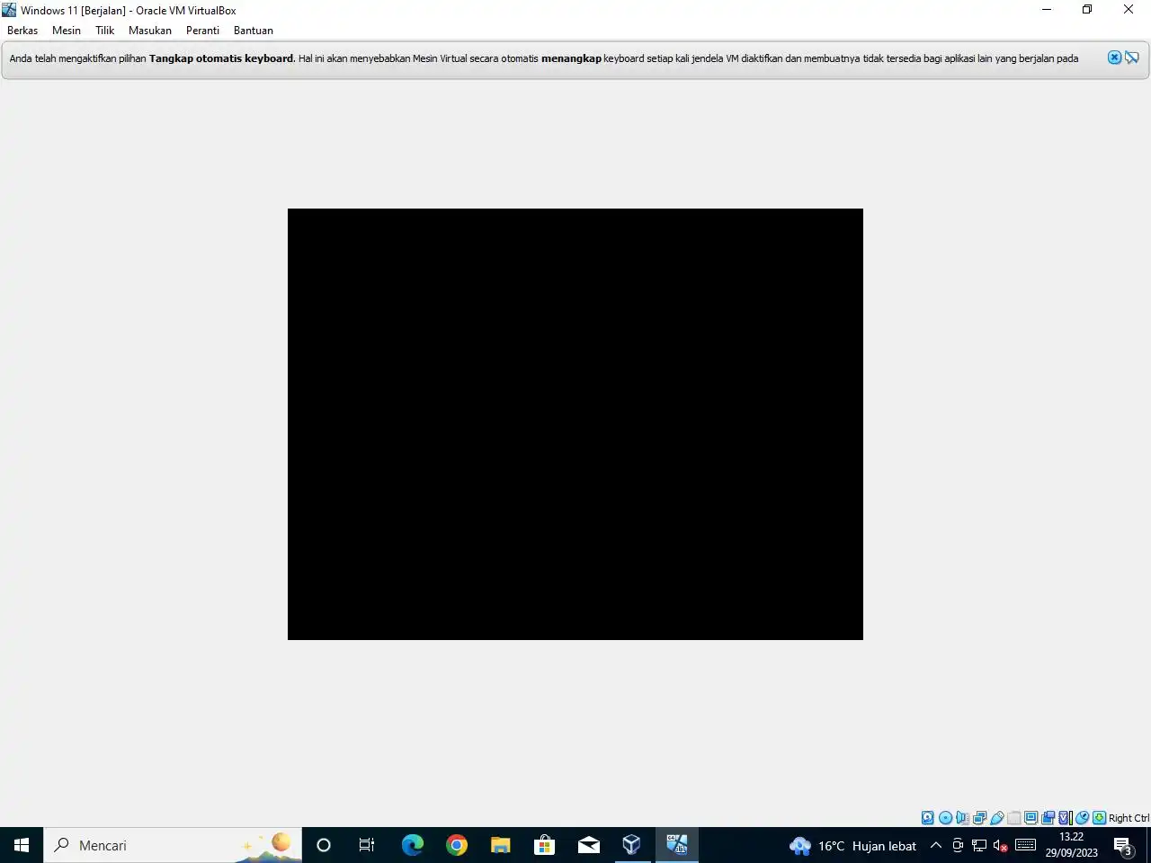Click the Right Ctrl host key label
Screen dimensions: 1151x863
1129,818
